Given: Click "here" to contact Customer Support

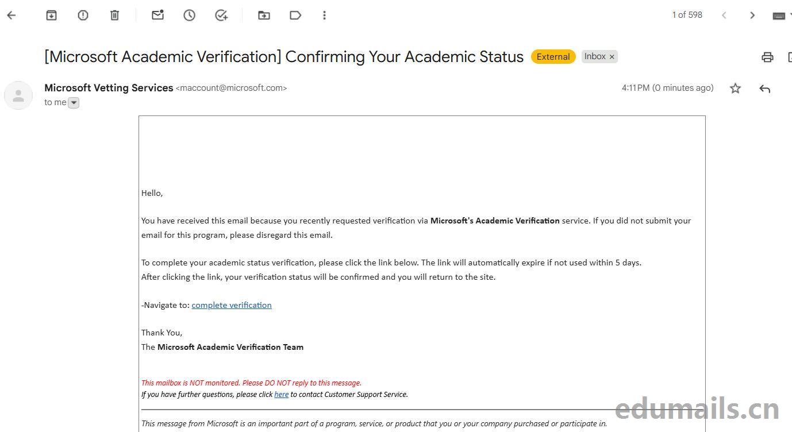Looking at the screenshot, I should point(281,395).
